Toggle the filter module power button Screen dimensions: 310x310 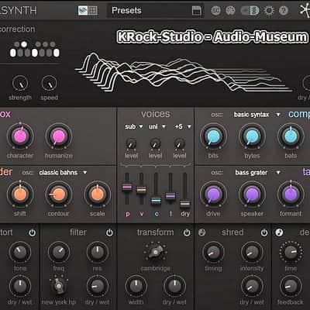click(x=109, y=232)
